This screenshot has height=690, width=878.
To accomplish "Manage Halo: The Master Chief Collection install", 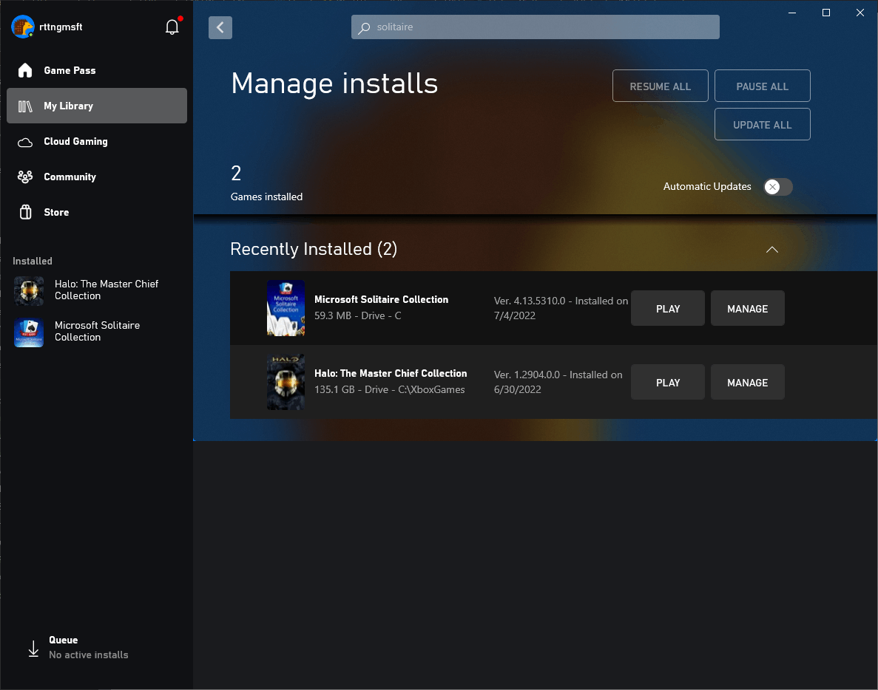I will [748, 382].
